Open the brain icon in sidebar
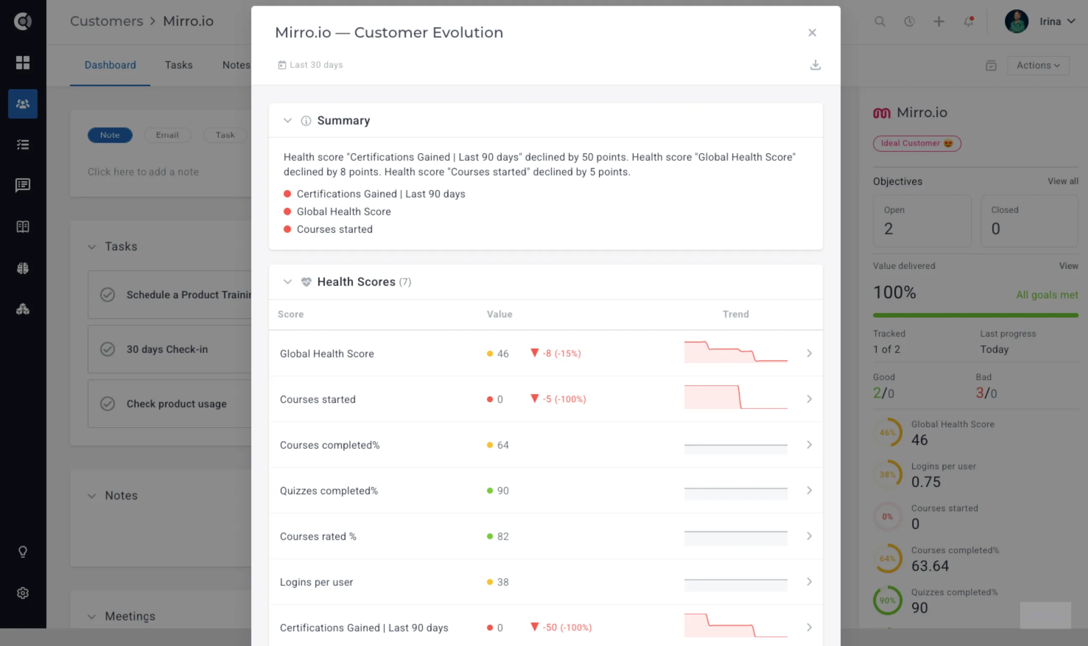 [23, 268]
